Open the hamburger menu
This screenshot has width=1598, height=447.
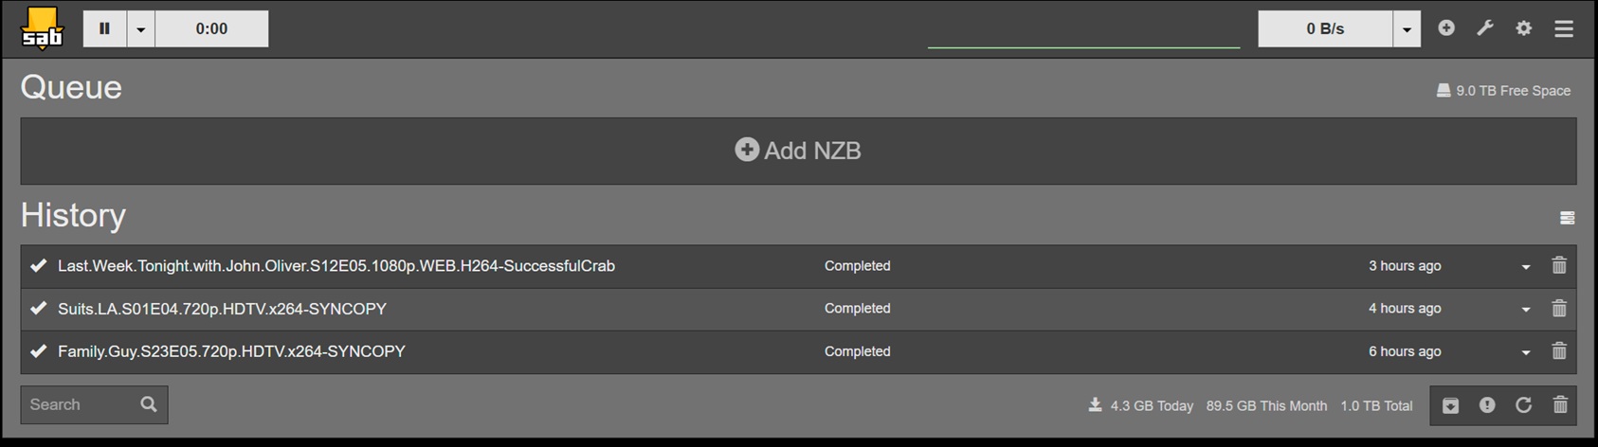pyautogui.click(x=1564, y=28)
